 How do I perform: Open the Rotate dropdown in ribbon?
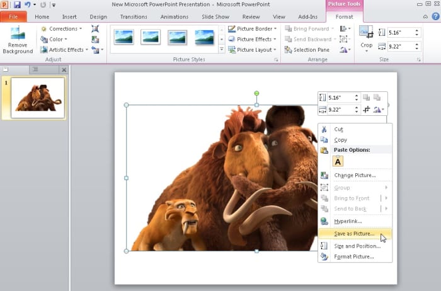345,50
